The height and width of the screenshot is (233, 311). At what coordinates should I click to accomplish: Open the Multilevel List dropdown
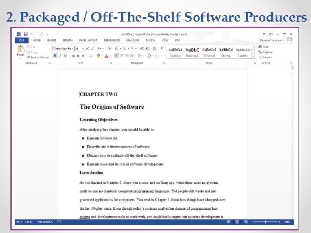pos(133,48)
